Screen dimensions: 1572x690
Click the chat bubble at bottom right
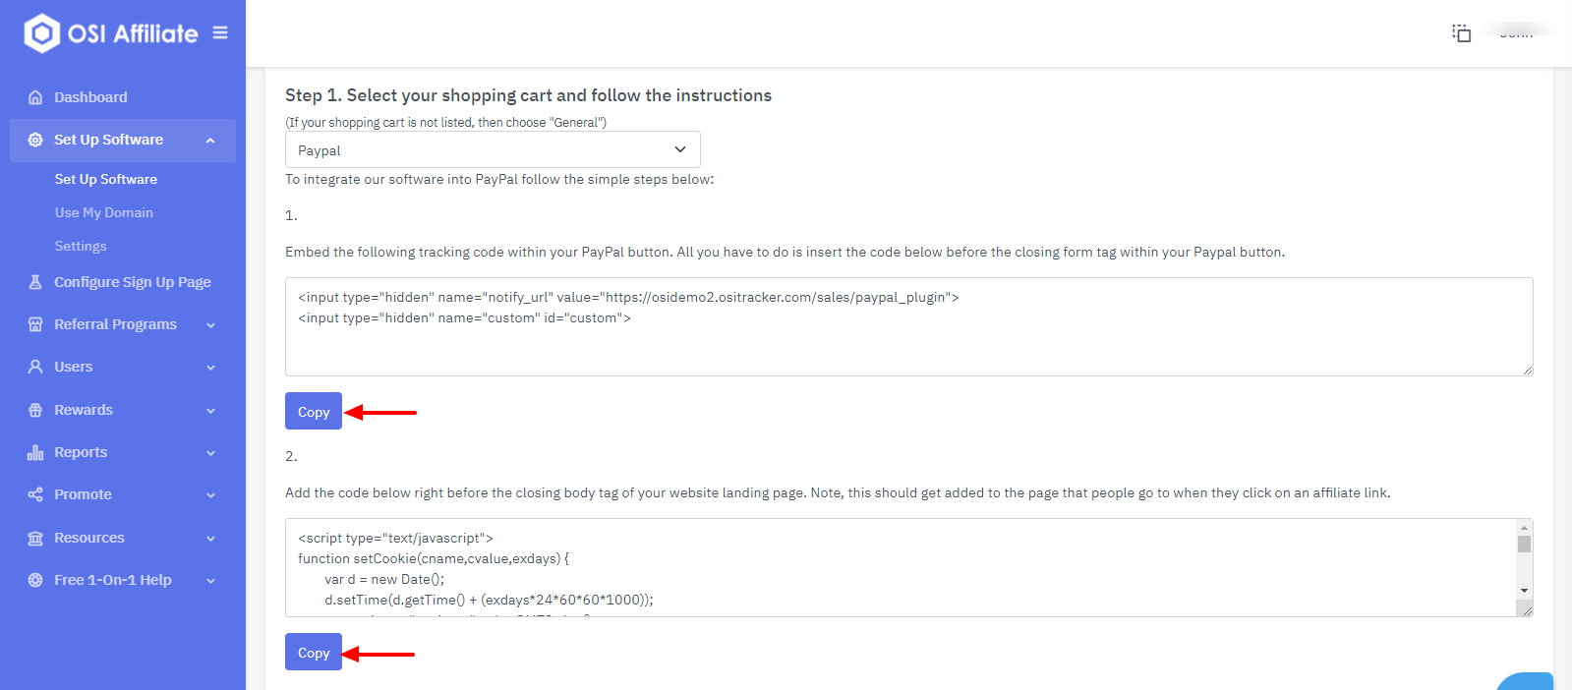pyautogui.click(x=1525, y=681)
